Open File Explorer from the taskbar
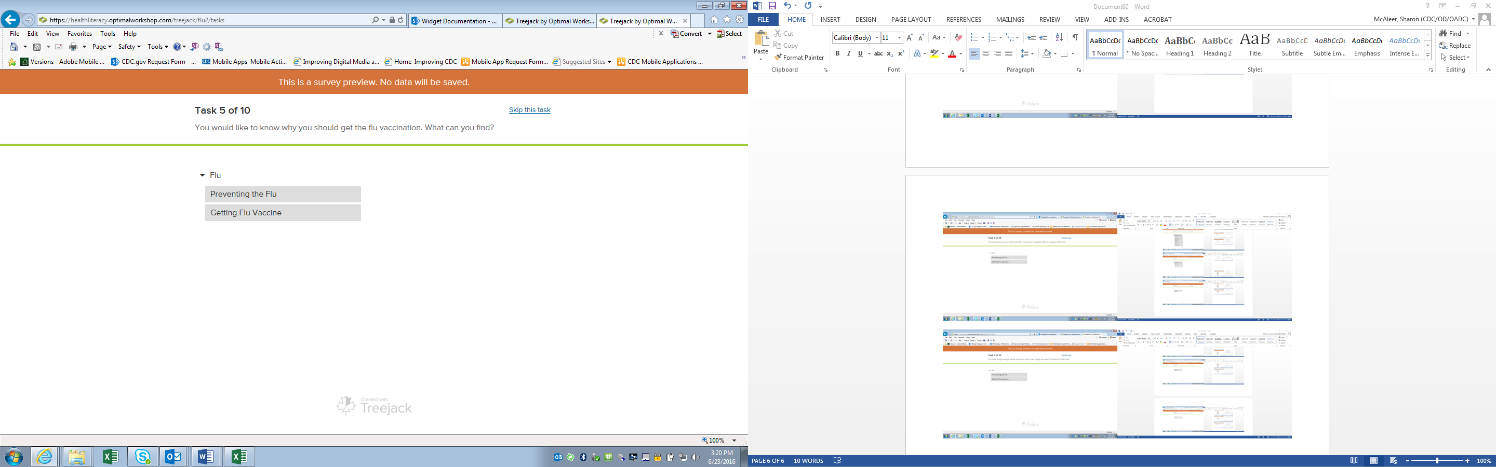 click(77, 457)
